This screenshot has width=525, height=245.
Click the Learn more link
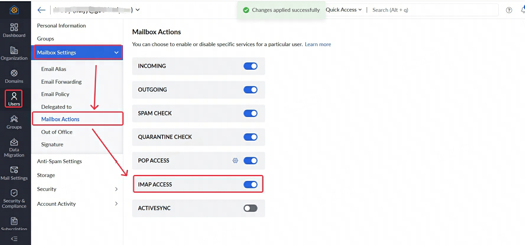(x=318, y=44)
